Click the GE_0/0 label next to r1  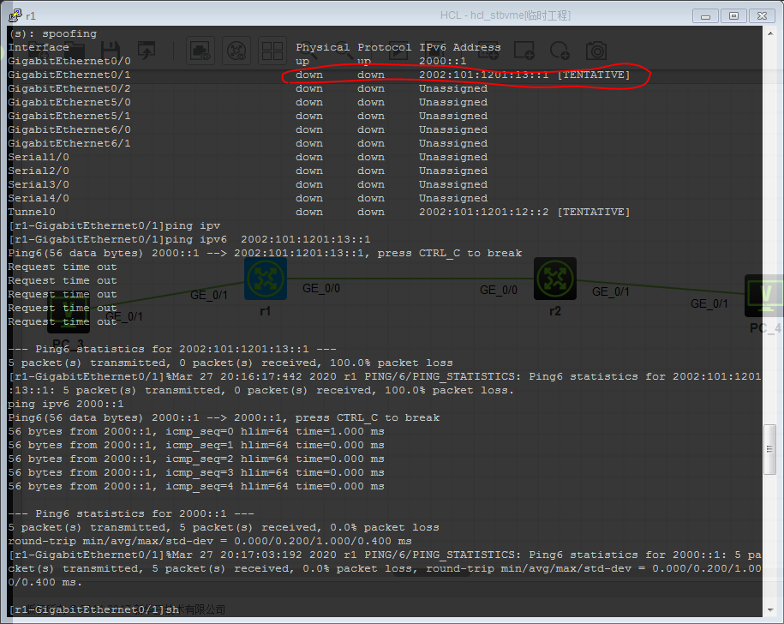tap(321, 289)
